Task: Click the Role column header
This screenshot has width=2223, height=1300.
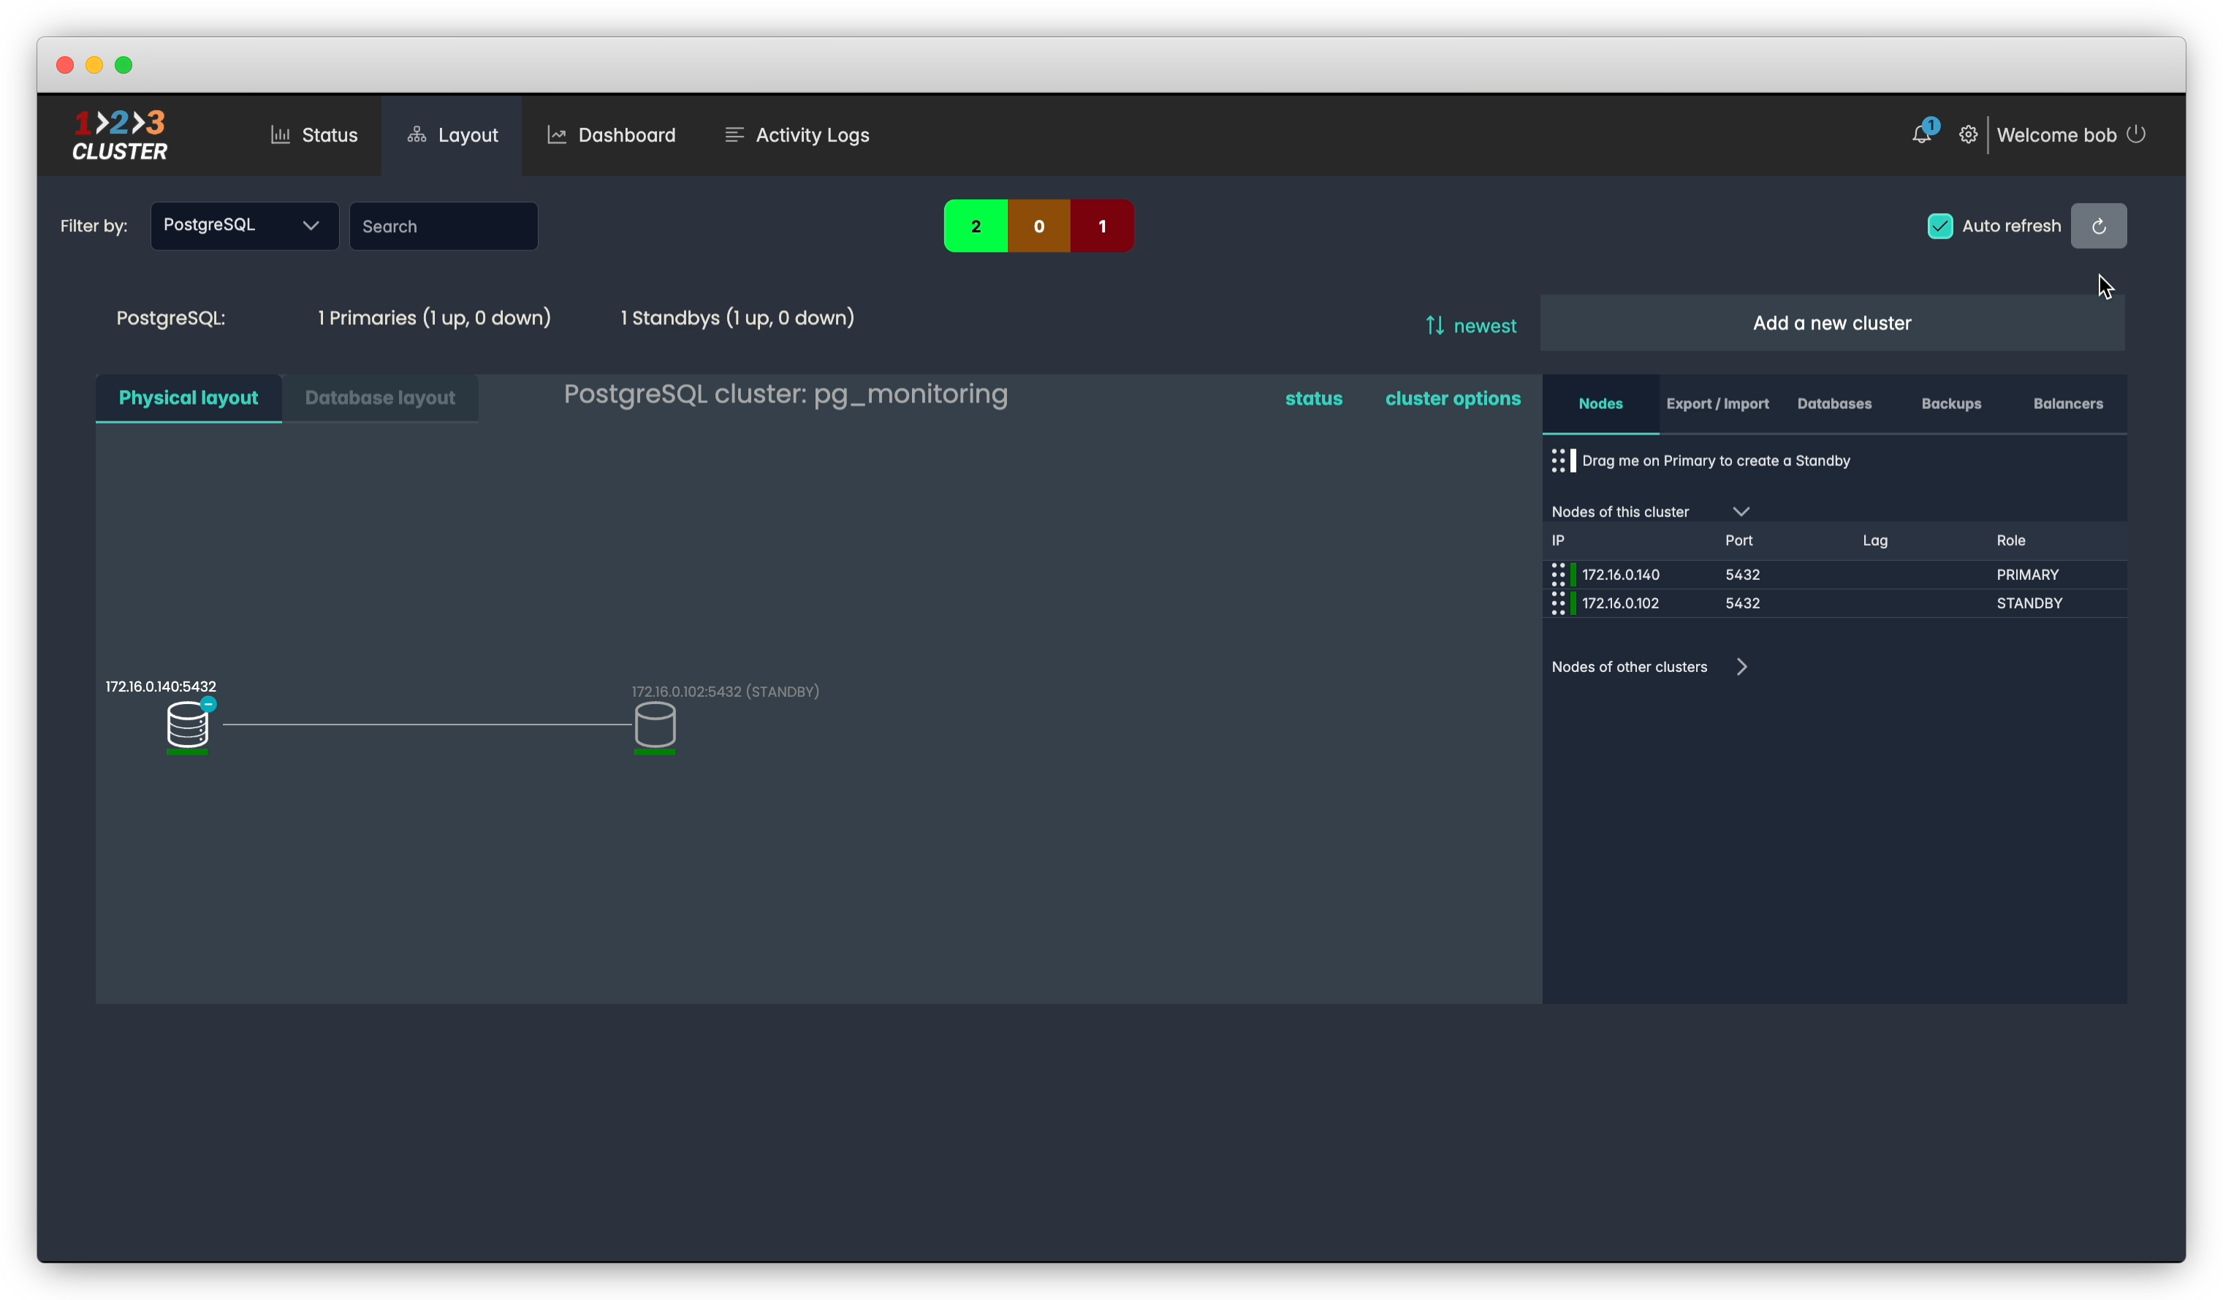Action: click(x=2010, y=540)
